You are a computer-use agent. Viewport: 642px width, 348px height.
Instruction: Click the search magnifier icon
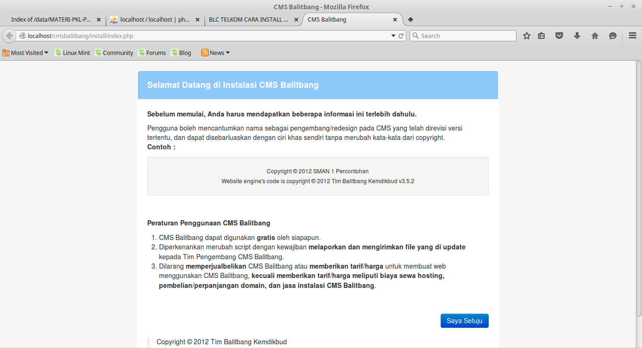point(415,36)
